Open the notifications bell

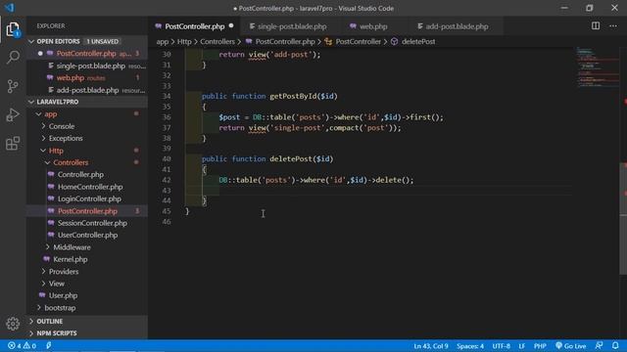[615, 345]
